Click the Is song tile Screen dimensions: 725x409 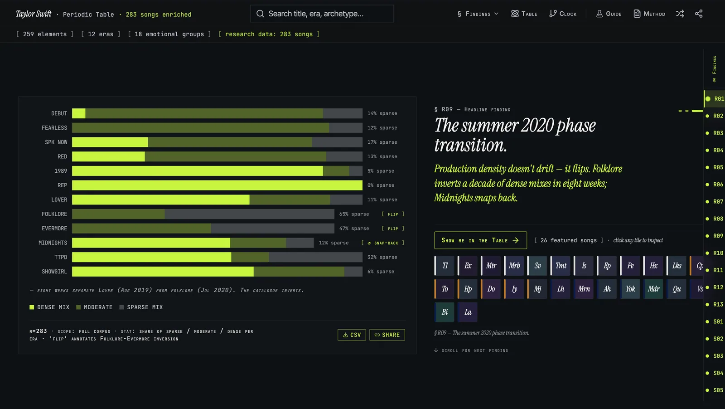584,266
